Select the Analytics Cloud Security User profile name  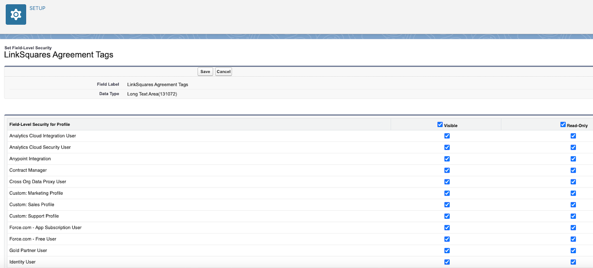pyautogui.click(x=40, y=147)
